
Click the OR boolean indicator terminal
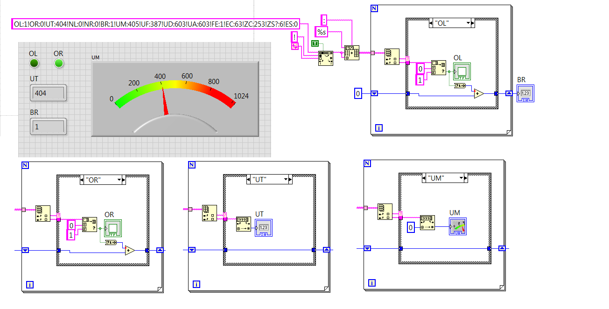[x=112, y=228]
